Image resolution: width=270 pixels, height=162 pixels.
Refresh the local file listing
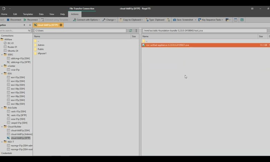(x=130, y=31)
